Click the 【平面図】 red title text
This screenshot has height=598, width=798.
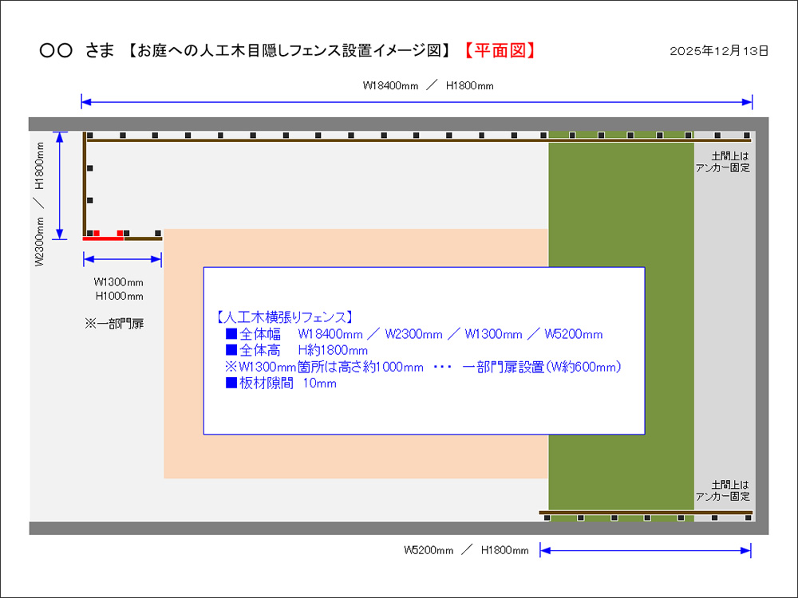click(500, 50)
